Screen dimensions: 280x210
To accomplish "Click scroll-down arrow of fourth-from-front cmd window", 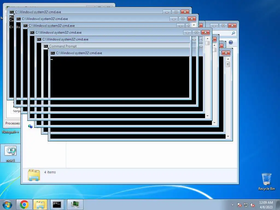I will pyautogui.click(x=207, y=116).
